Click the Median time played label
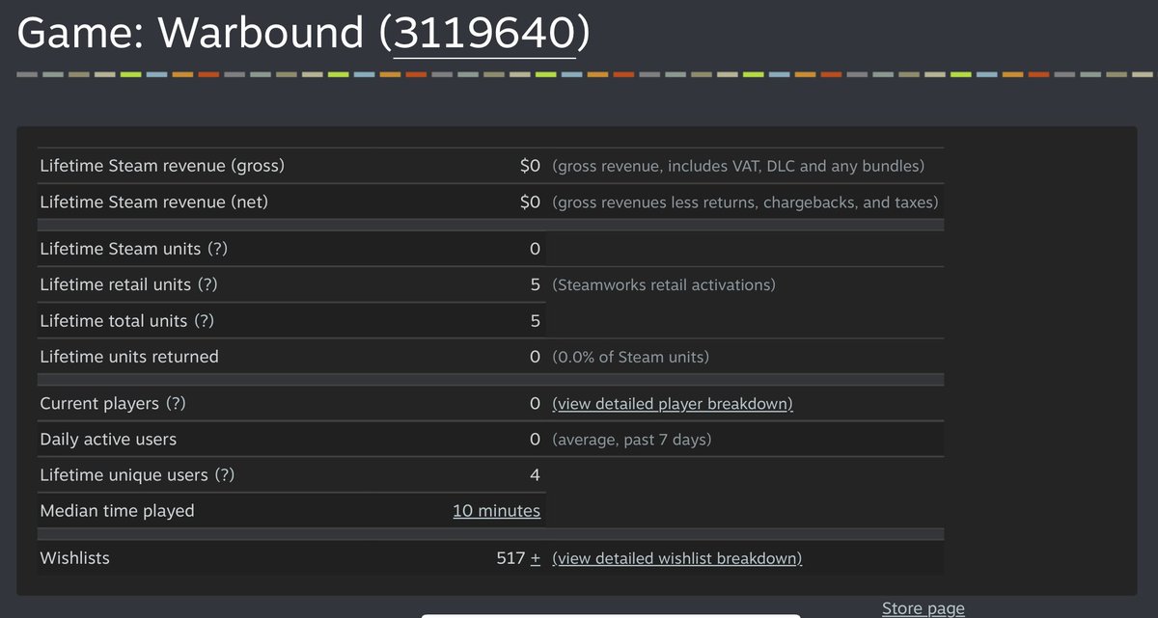The height and width of the screenshot is (618, 1158). point(117,511)
